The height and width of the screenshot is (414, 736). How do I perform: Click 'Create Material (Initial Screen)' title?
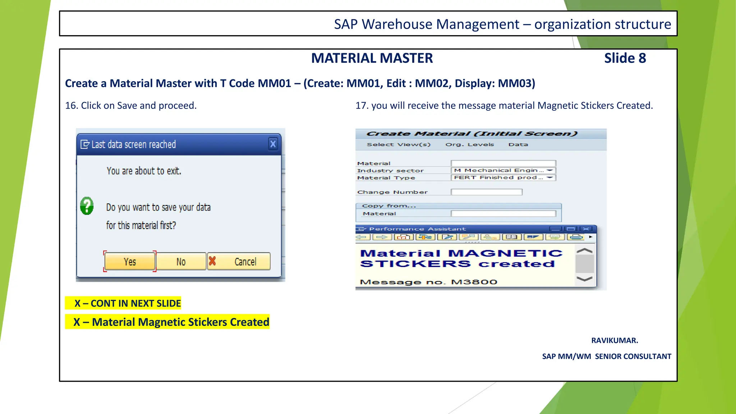pos(472,134)
